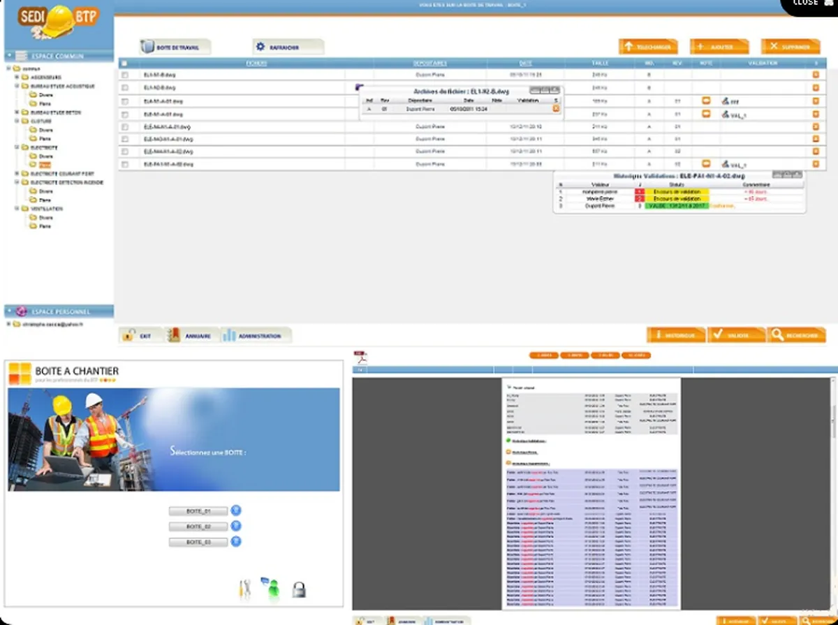Screen dimensions: 838x625
Task: Click the end-of-row orange icon for ELE-PA1-N1-A-02.dwg
Action: coord(815,164)
